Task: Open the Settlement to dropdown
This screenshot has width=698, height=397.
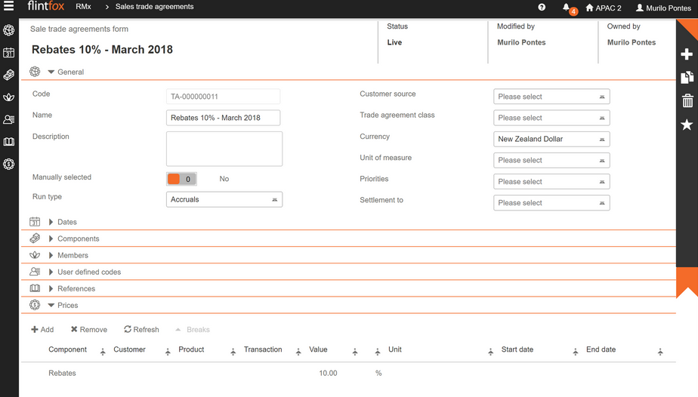Action: pos(551,203)
